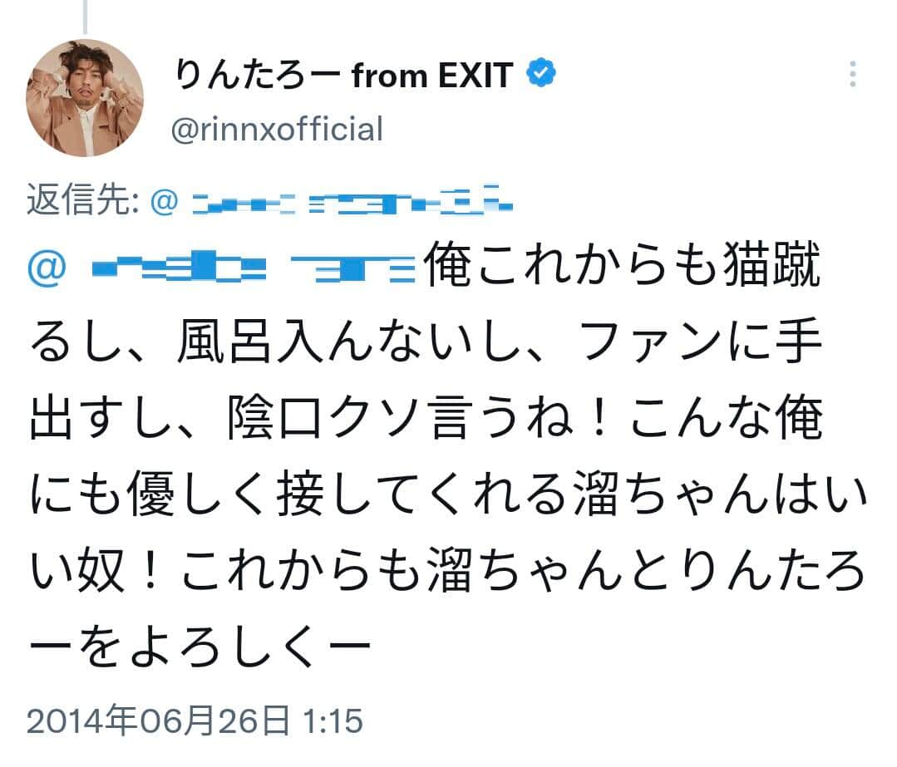897x767 pixels.
Task: Click the tweet text 俺これからも猫蹴
Action: [x=622, y=271]
